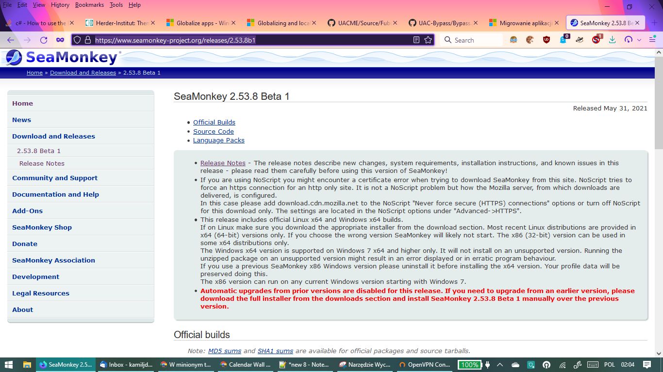The width and height of the screenshot is (663, 372).
Task: Open the History menu
Action: pos(60,5)
